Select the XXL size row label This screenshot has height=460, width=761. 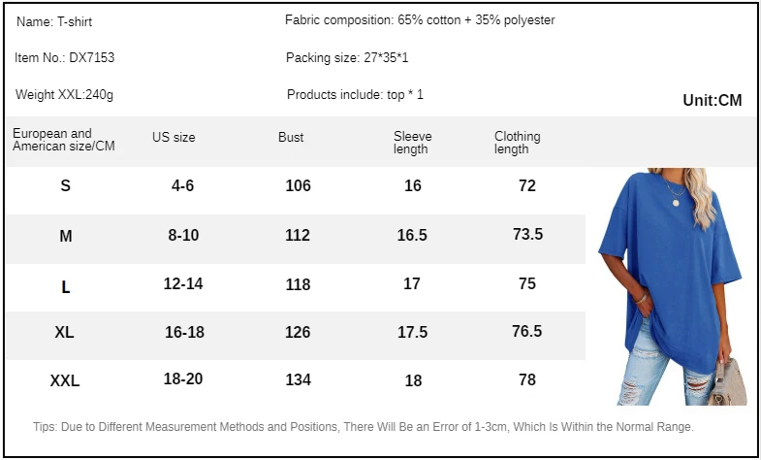click(x=65, y=380)
